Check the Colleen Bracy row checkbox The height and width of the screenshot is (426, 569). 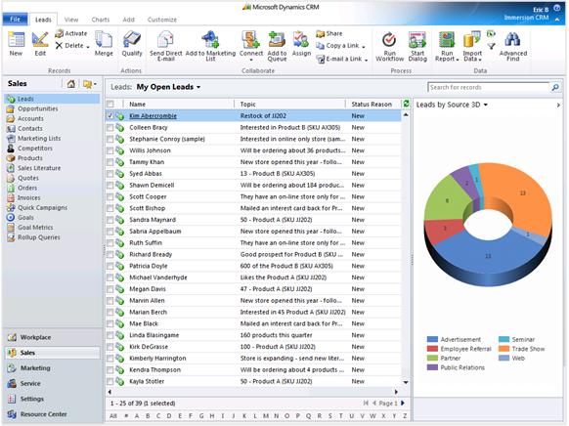pos(109,128)
